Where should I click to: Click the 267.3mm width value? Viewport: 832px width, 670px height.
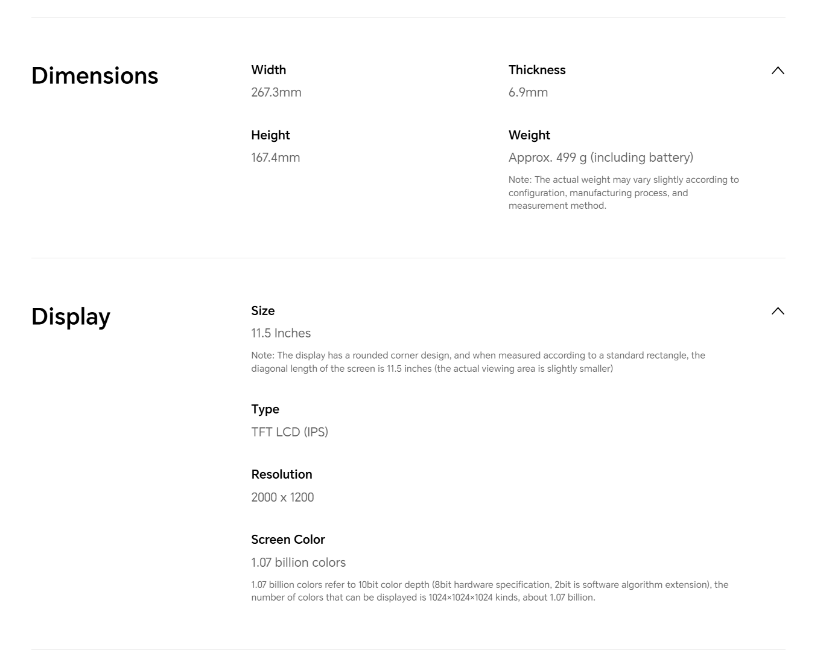pyautogui.click(x=276, y=92)
